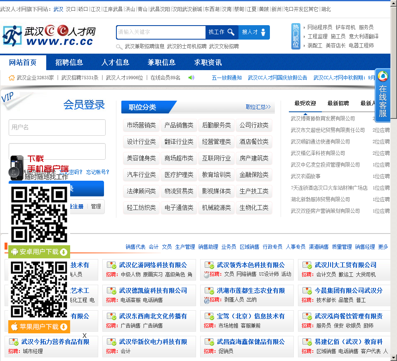The height and width of the screenshot is (361, 397).
Task: Select the 金融保险类 job category
Action: pos(254,175)
